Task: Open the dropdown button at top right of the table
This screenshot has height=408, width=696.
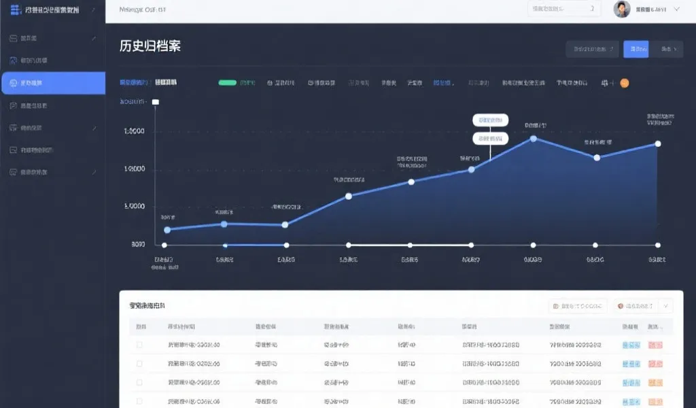Action: [576, 306]
